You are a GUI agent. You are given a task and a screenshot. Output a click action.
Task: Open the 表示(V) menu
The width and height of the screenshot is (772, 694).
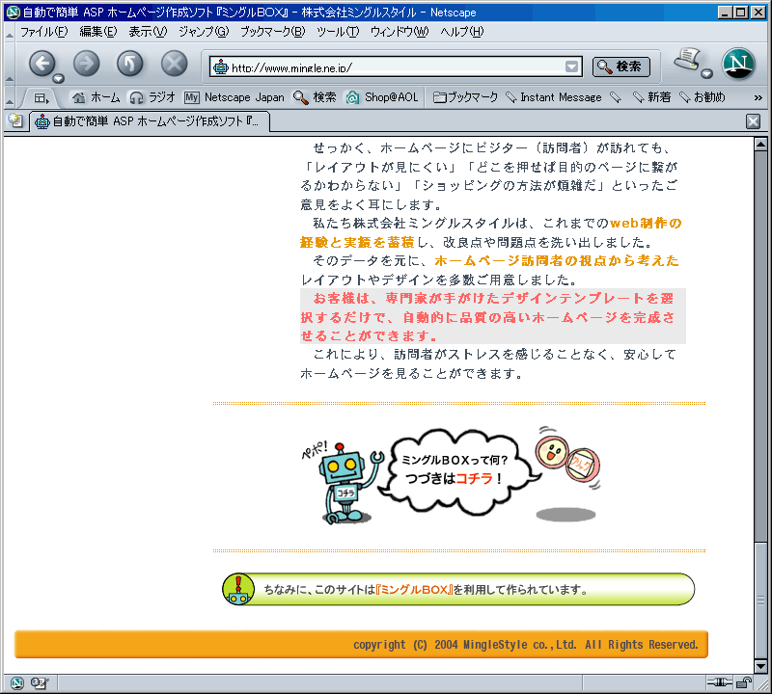pyautogui.click(x=148, y=32)
